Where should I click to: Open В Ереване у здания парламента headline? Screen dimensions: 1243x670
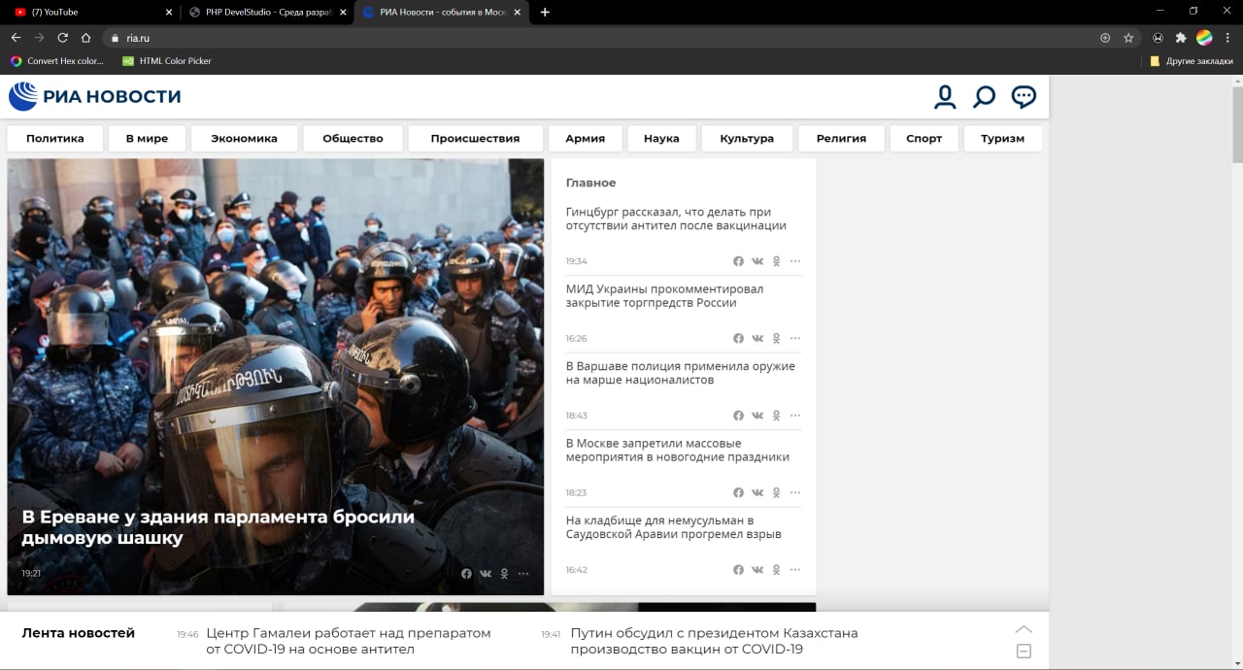[x=218, y=527]
